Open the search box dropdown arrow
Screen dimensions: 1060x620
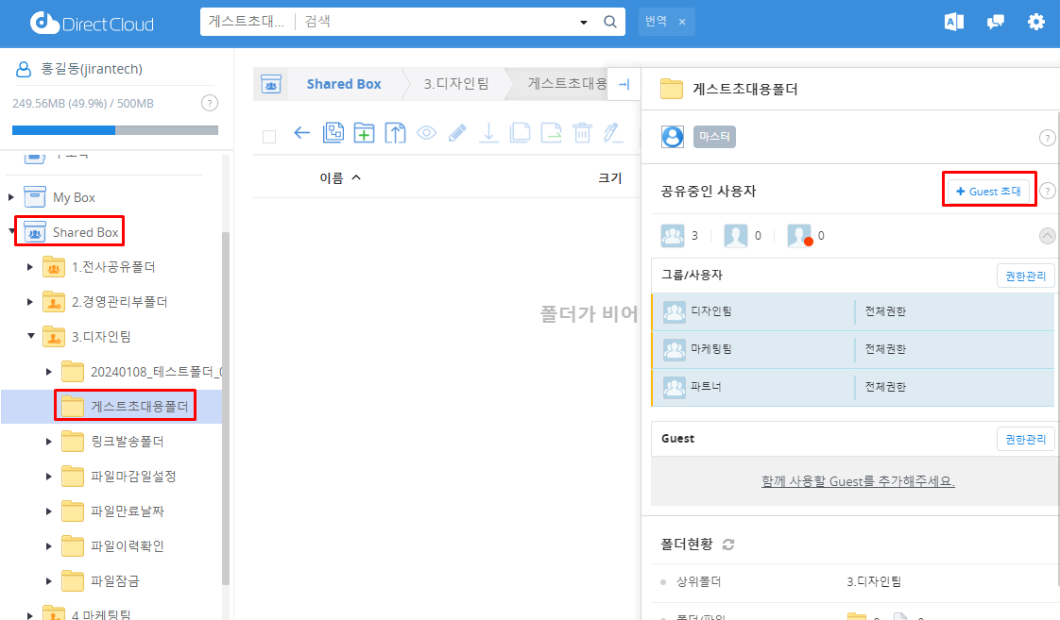click(583, 22)
